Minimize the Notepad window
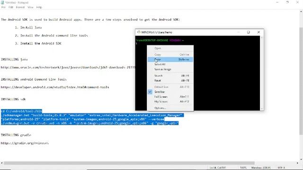The image size is (303, 170). [277, 2]
